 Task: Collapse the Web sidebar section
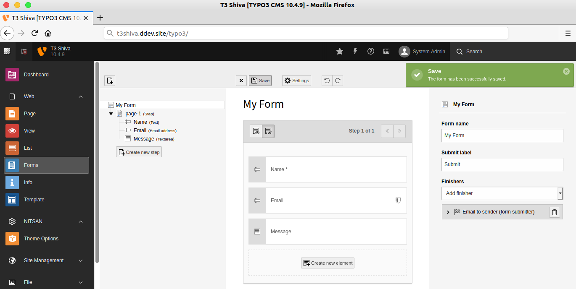(80, 96)
